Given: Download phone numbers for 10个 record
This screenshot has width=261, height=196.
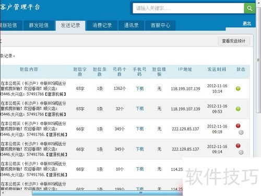Looking at the screenshot, I should coord(140,169).
